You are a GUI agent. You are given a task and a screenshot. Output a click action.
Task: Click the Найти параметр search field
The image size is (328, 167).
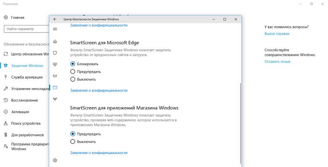point(26,29)
